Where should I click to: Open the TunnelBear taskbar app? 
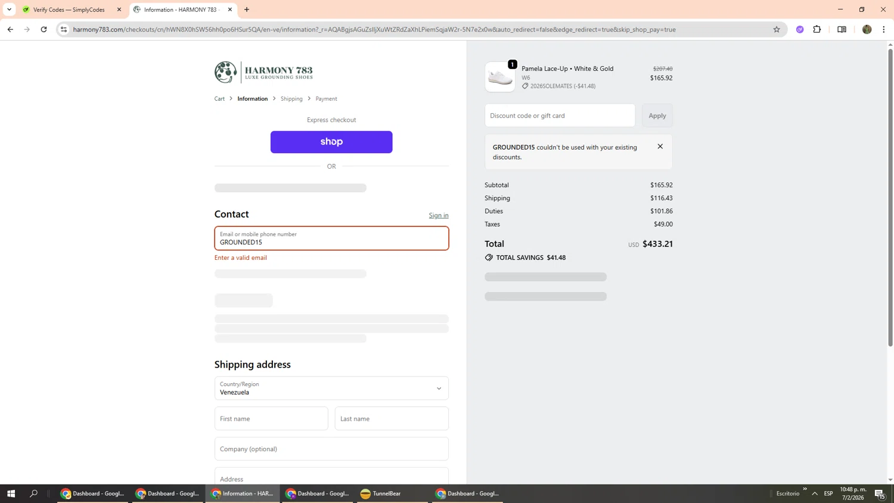392,493
